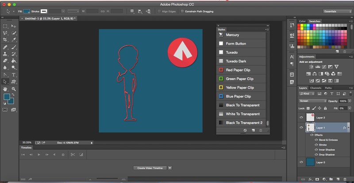Select the Dodge tool
This screenshot has width=354, height=183.
click(x=14, y=67)
